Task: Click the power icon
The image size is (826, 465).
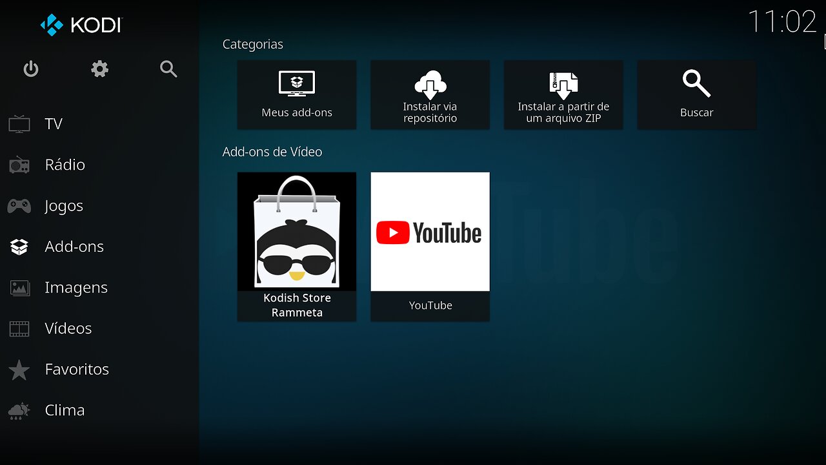Action: click(31, 69)
